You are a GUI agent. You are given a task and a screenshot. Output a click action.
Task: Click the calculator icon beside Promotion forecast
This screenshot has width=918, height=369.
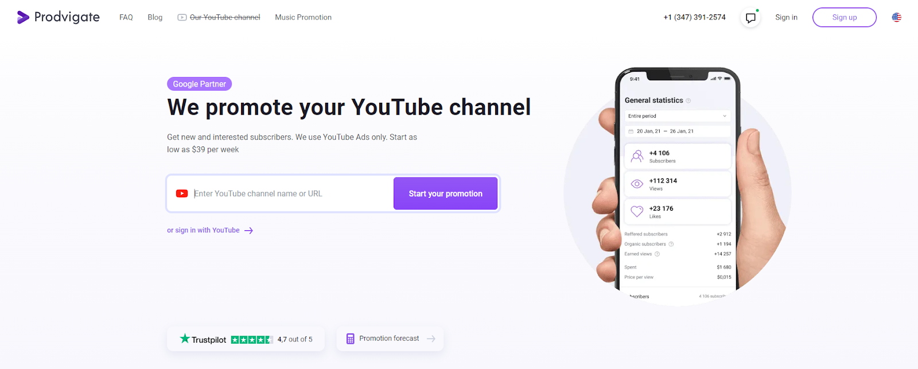pos(351,339)
